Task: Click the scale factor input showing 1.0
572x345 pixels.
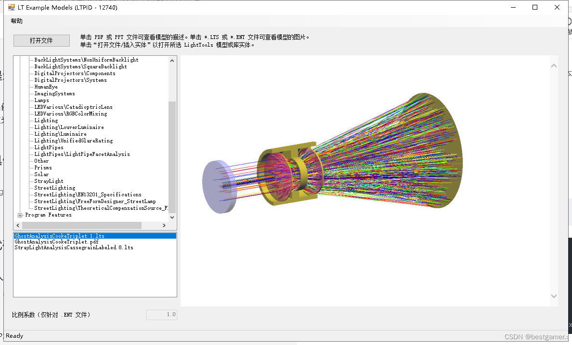Action: click(x=161, y=314)
